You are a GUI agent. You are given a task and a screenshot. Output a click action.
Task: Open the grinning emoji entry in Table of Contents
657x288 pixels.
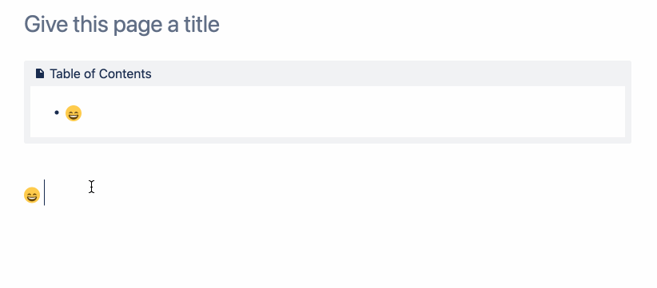(74, 113)
